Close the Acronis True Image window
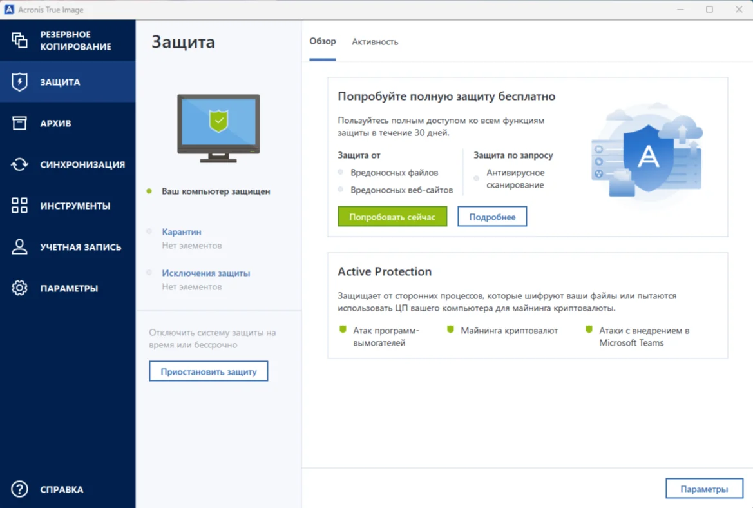Image resolution: width=753 pixels, height=508 pixels. [739, 9]
